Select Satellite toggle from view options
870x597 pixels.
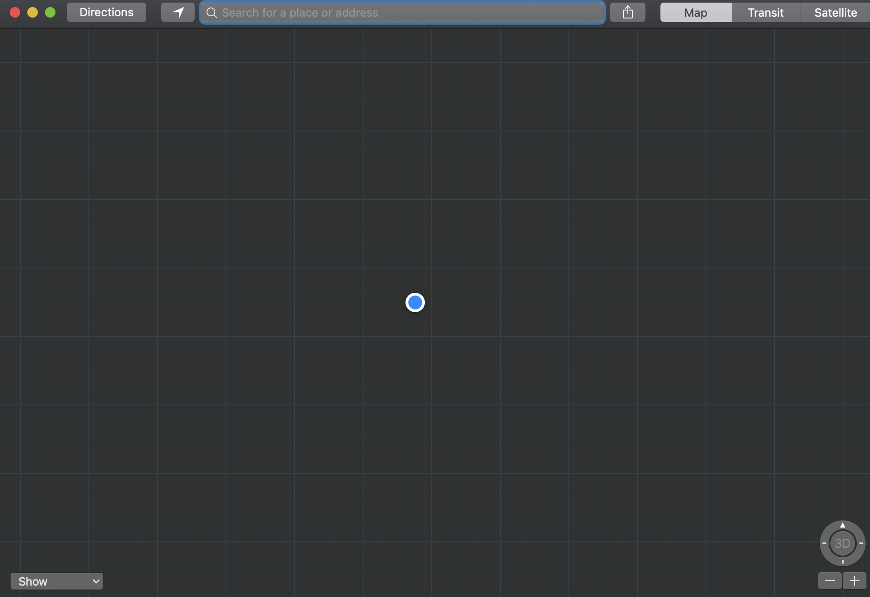click(x=836, y=12)
